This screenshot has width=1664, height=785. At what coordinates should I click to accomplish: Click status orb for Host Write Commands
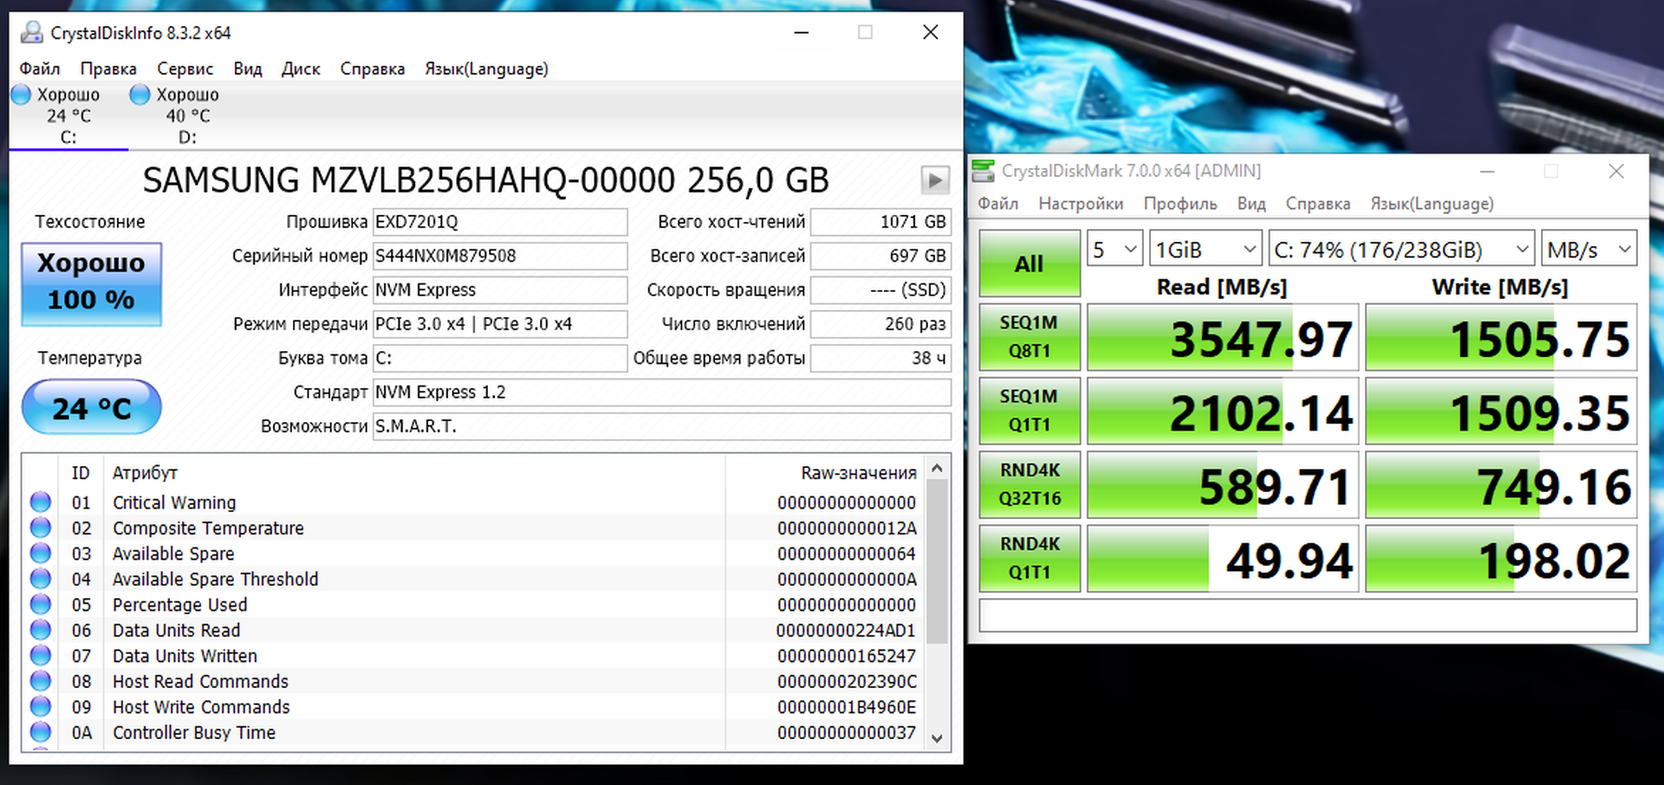pos(40,706)
